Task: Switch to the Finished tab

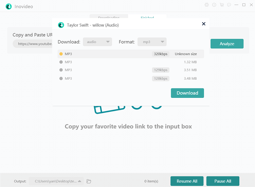Action: (x=147, y=17)
